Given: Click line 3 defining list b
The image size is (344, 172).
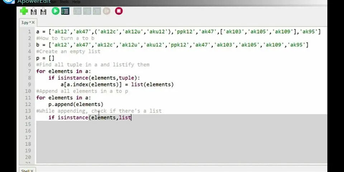Looking at the screenshot, I should (x=172, y=45).
